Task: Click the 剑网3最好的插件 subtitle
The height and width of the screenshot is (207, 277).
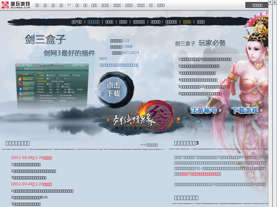Action: tap(69, 53)
